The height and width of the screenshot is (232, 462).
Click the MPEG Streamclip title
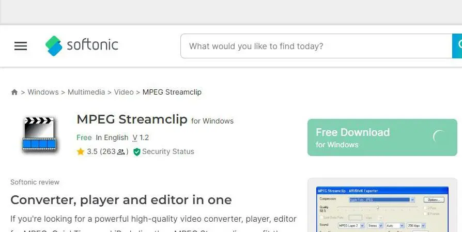(x=132, y=119)
